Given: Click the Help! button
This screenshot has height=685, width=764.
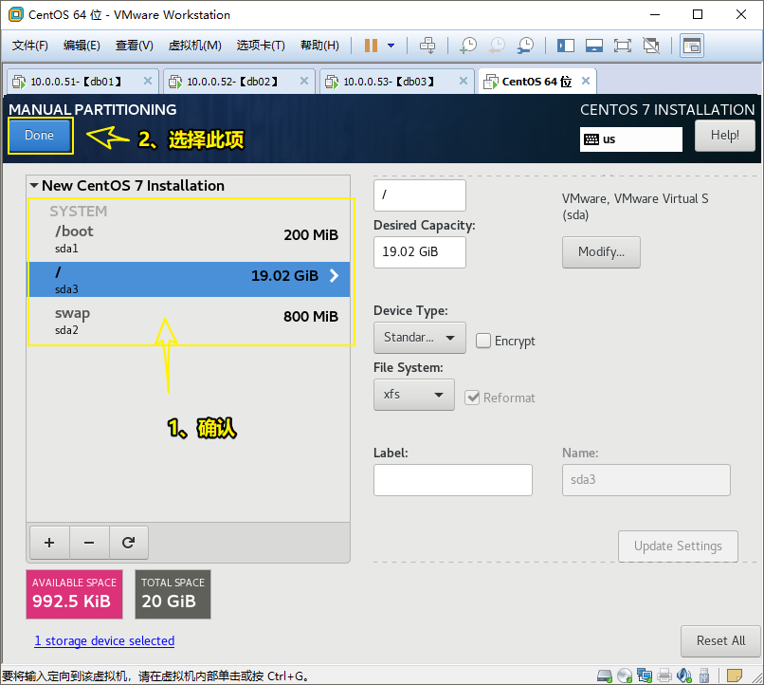Looking at the screenshot, I should coord(724,135).
